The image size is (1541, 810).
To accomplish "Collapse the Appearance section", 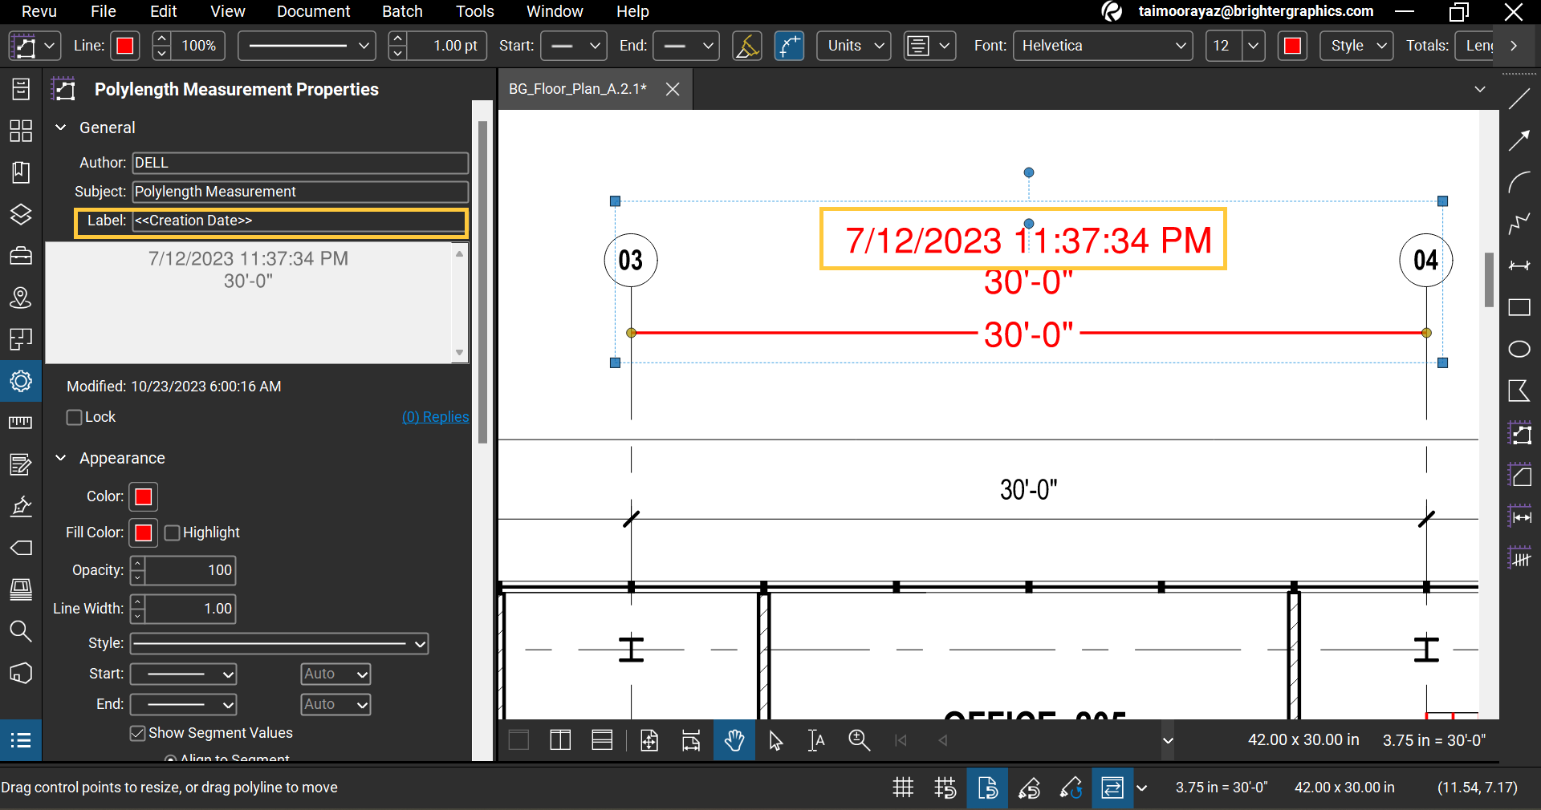I will pyautogui.click(x=60, y=458).
